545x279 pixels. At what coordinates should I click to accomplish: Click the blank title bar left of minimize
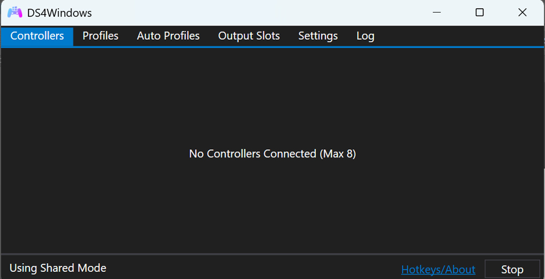pos(262,13)
